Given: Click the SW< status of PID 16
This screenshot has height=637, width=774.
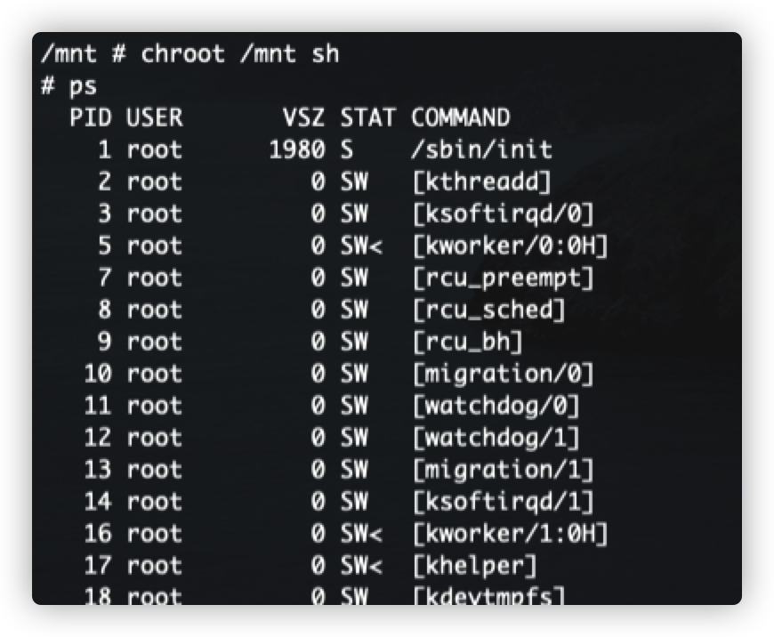Looking at the screenshot, I should click(x=361, y=534).
